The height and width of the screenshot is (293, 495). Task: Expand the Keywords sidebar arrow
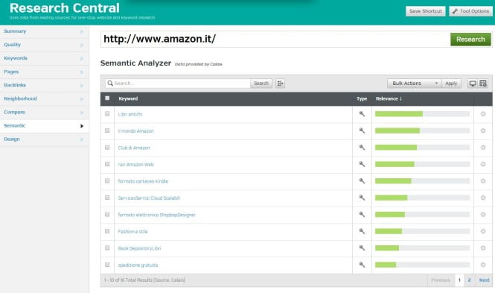click(x=81, y=58)
